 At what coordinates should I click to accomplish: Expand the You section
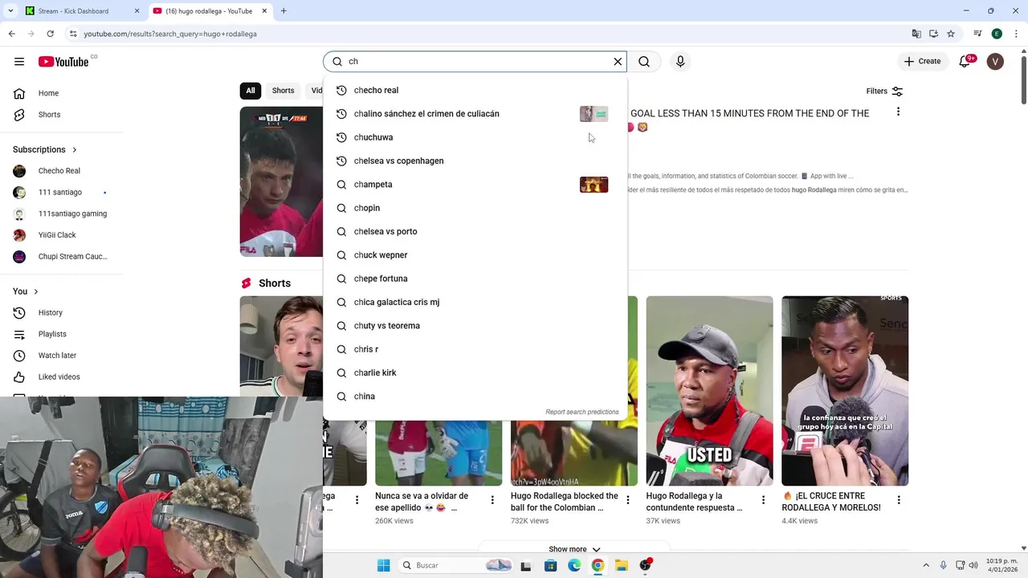26,291
